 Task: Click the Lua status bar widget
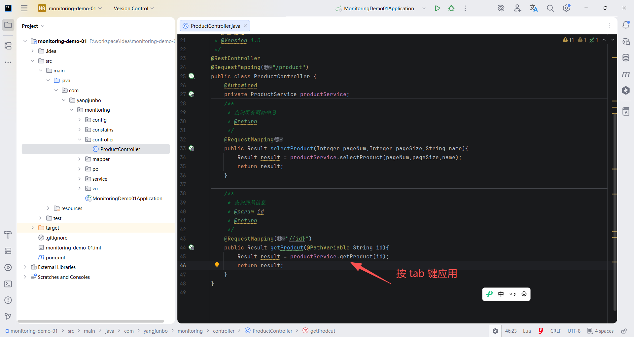527,331
